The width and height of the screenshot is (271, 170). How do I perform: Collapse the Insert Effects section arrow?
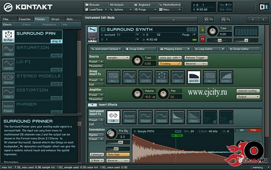93,105
